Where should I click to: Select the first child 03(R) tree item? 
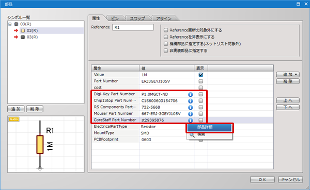click(32, 30)
